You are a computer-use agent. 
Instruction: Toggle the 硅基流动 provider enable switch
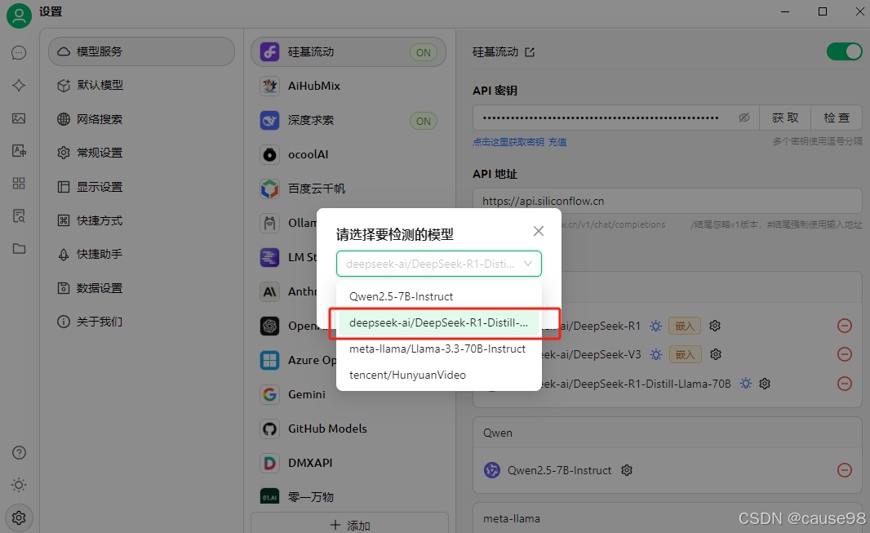844,51
